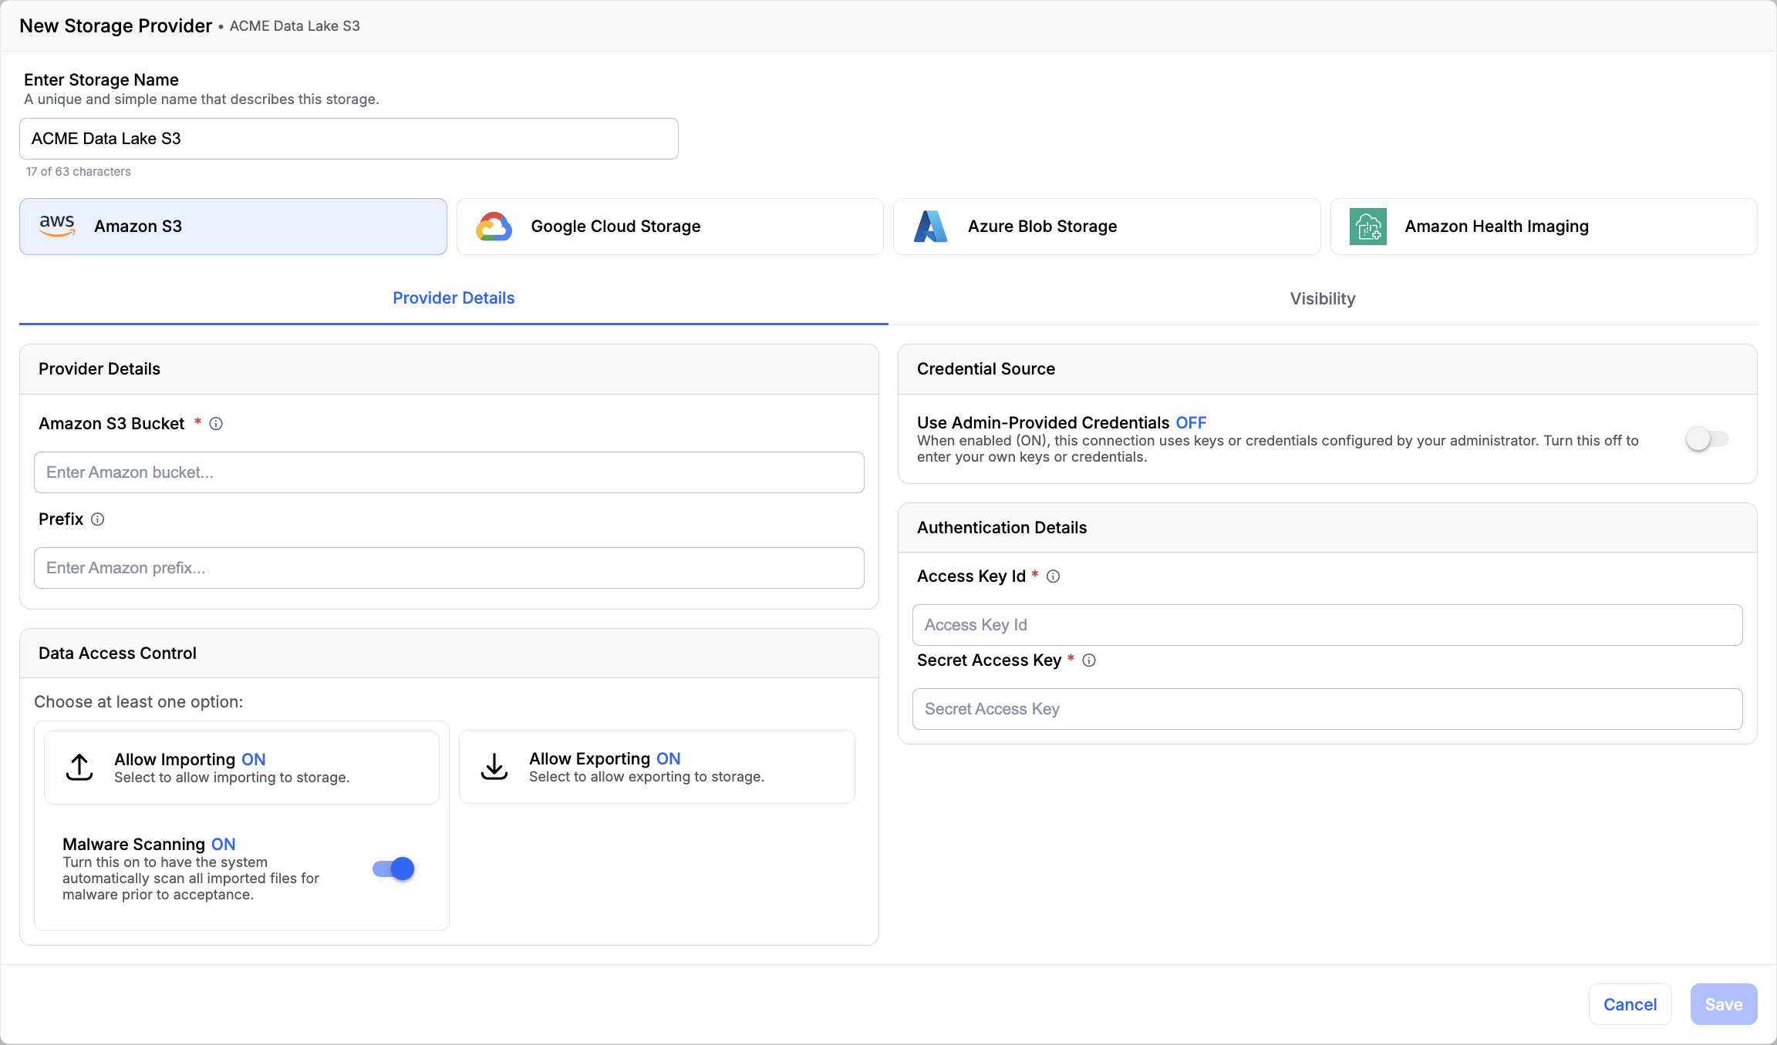Click the 'ACME Data Lake S3' header subtitle
The width and height of the screenshot is (1777, 1045).
click(295, 26)
